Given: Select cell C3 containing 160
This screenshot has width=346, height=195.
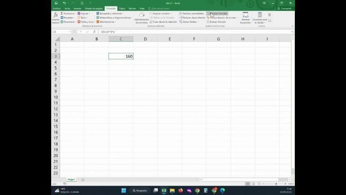Looking at the screenshot, I should (x=121, y=56).
